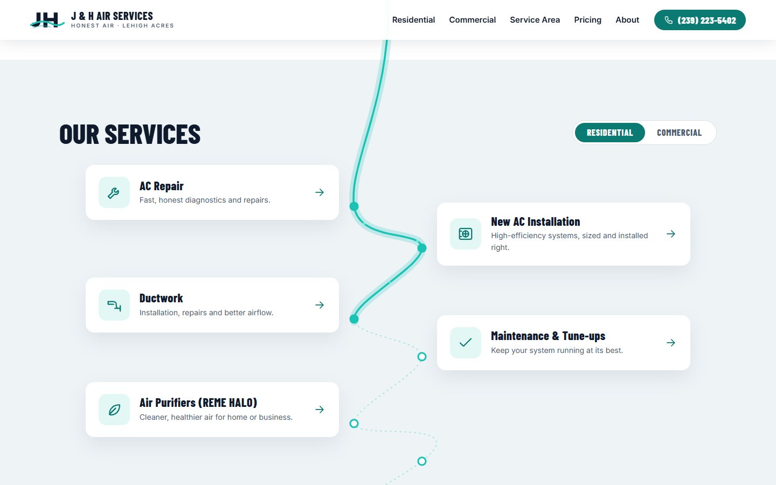Image resolution: width=776 pixels, height=485 pixels.
Task: Click the duct pipe icon on Ductwork card
Action: pos(114,305)
